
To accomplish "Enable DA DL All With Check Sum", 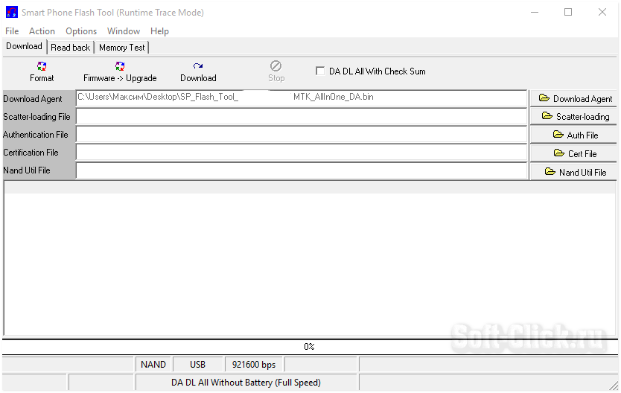I will 320,71.
